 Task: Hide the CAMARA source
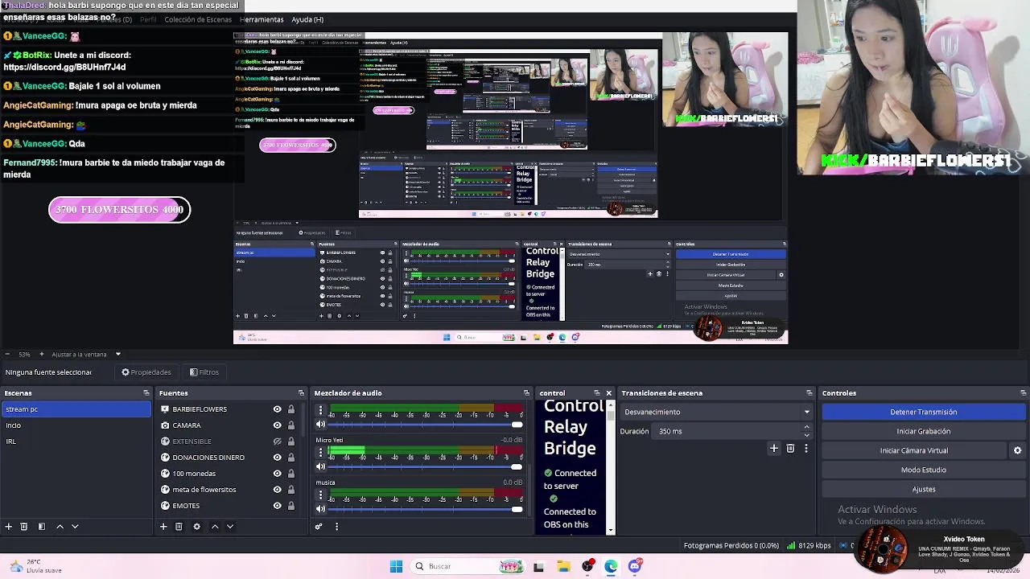278,425
